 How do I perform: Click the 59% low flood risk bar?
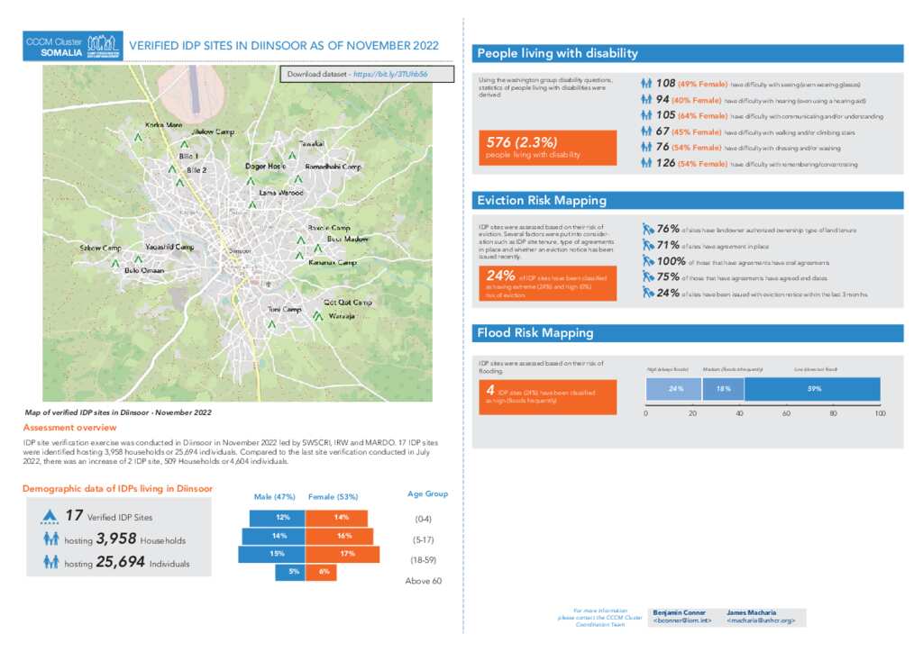click(812, 389)
